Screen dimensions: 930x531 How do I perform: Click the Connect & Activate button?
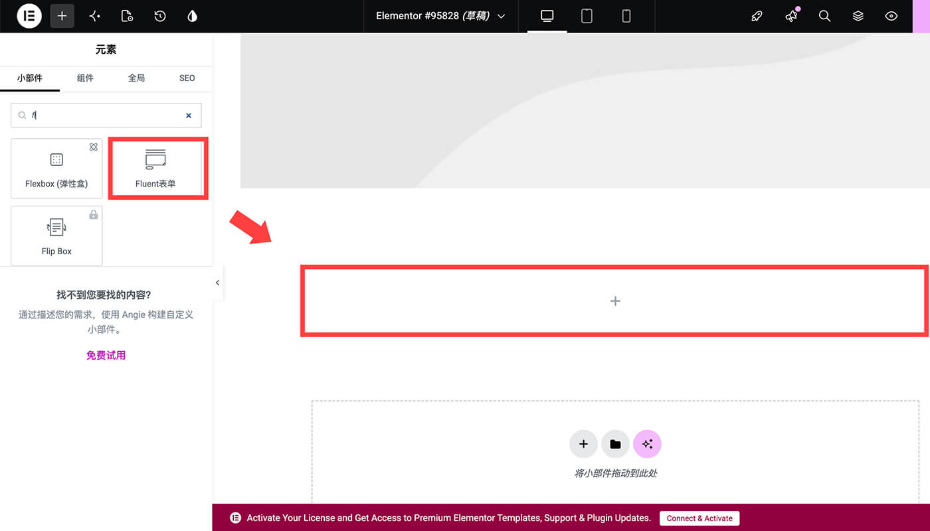pyautogui.click(x=699, y=518)
